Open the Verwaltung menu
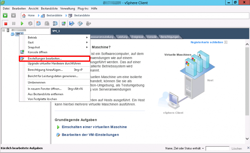Image resolution: width=250 pixels, height=153 pixels. click(67, 8)
